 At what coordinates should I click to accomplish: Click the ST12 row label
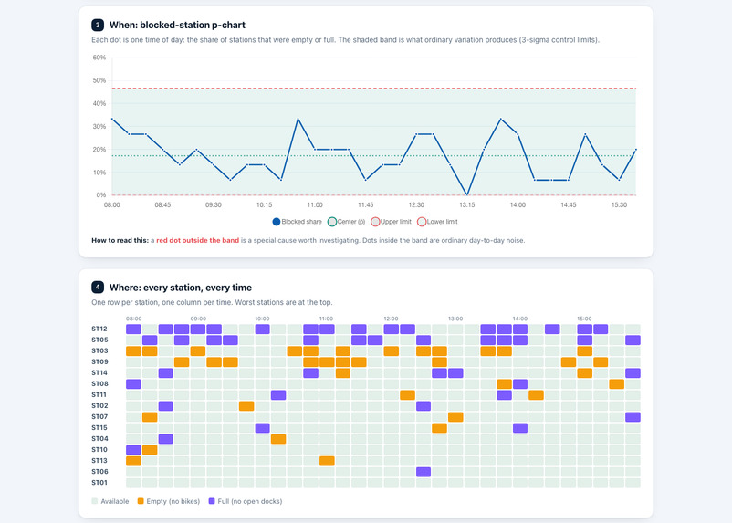[x=99, y=329]
